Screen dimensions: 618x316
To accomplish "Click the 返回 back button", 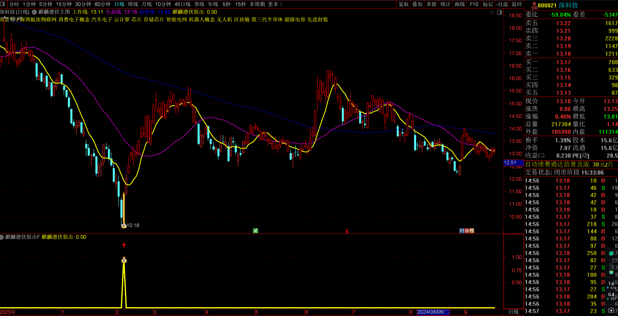I will [517, 4].
